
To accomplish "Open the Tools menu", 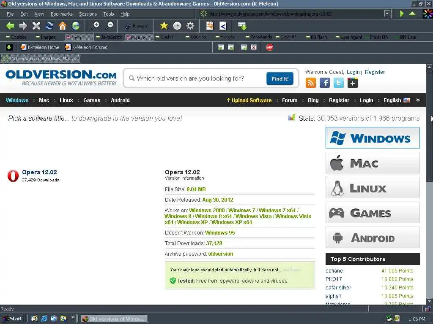I will (x=109, y=14).
